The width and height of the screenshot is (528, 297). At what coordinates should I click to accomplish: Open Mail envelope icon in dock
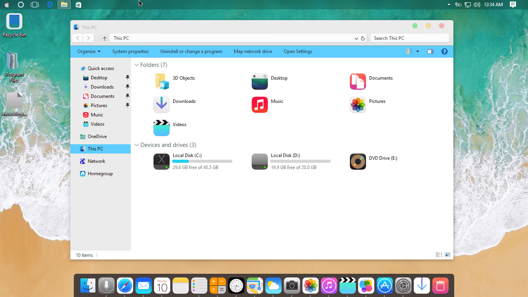click(x=143, y=286)
